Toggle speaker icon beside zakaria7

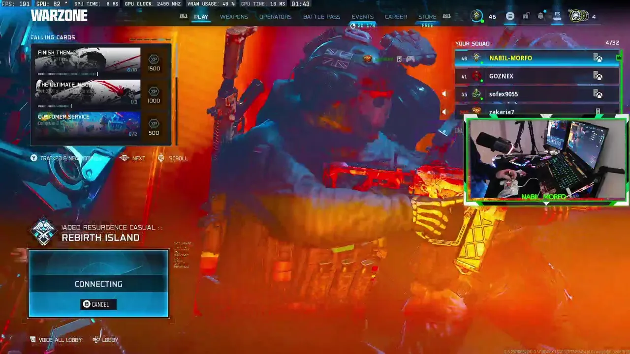coord(444,112)
